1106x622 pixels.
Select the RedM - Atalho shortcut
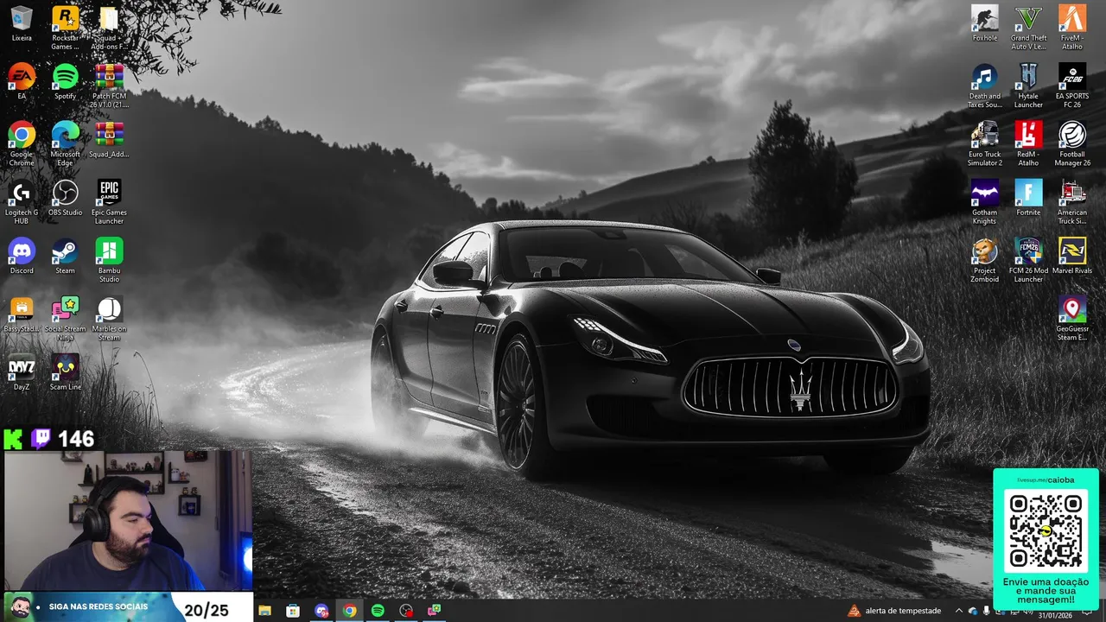click(x=1028, y=143)
